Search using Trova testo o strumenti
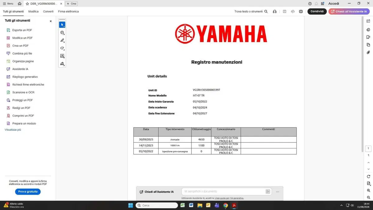Screen dimensions: 373x210 [x=251, y=12]
